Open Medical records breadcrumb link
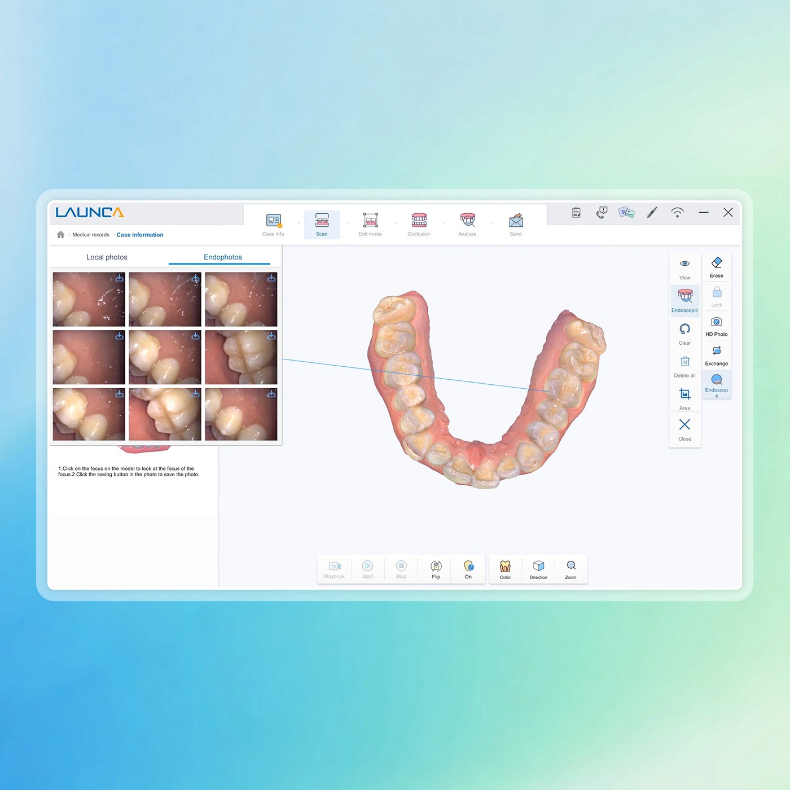Viewport: 790px width, 790px height. 91,235
